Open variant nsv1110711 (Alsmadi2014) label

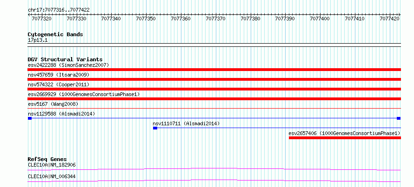point(186,123)
